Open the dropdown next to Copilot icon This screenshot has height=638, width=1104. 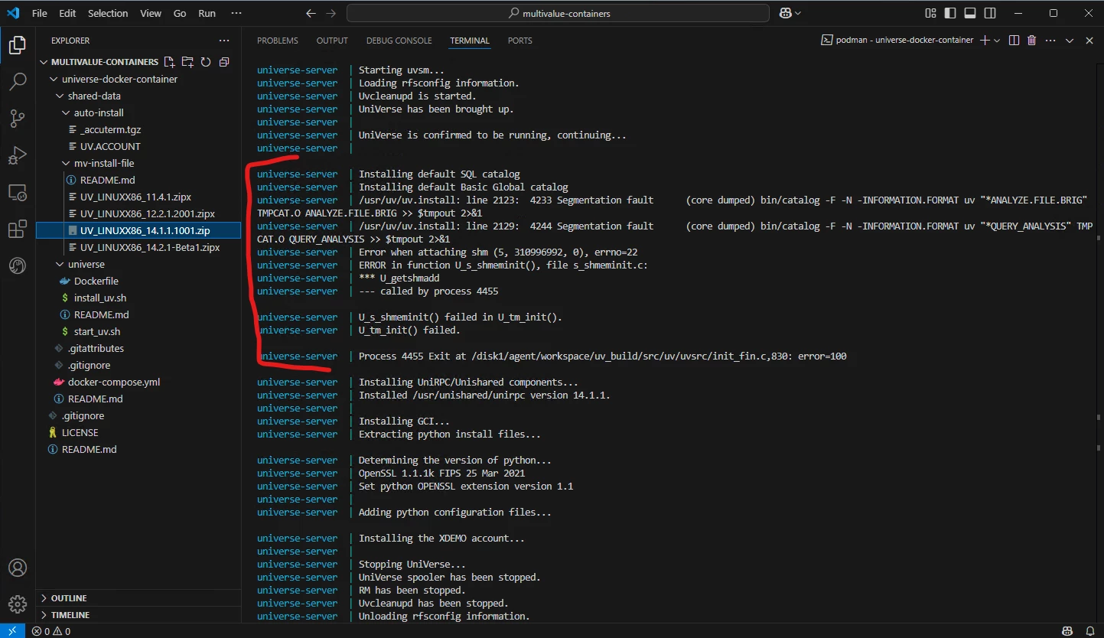pos(799,13)
